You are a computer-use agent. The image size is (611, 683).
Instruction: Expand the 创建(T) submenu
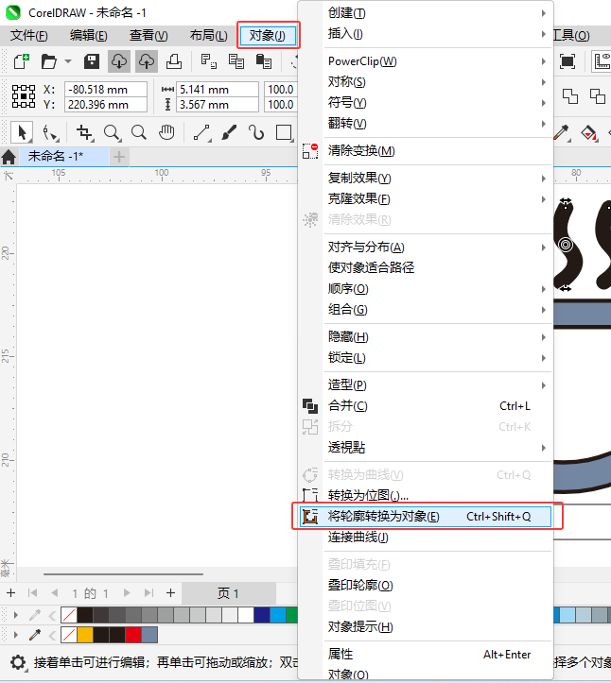pyautogui.click(x=437, y=13)
